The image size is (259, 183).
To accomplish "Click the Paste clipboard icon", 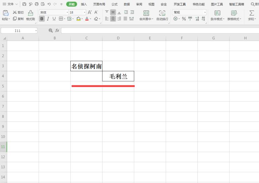I will tap(6, 13).
